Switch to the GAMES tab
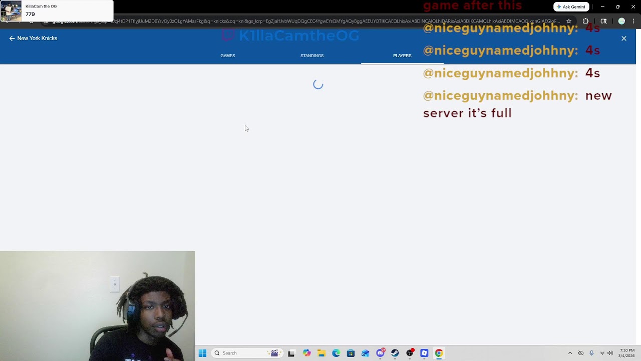This screenshot has width=641, height=361. pos(228,56)
